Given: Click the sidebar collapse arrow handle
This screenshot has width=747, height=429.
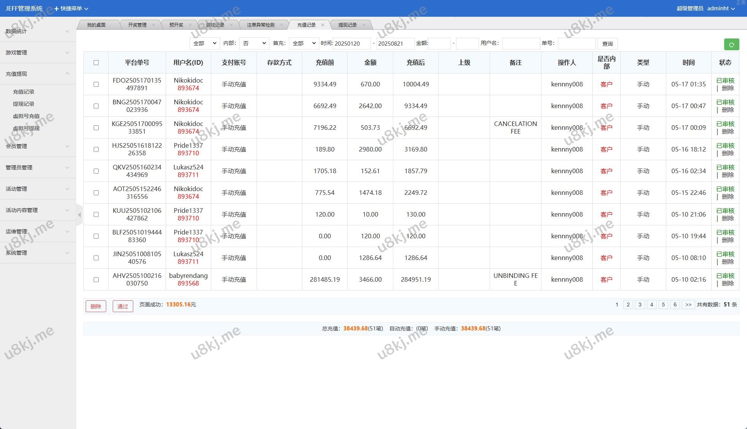Looking at the screenshot, I should pos(79,215).
